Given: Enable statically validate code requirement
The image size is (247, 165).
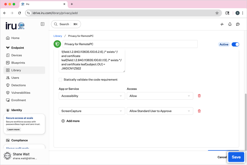Looking at the screenshot, I should (60, 80).
